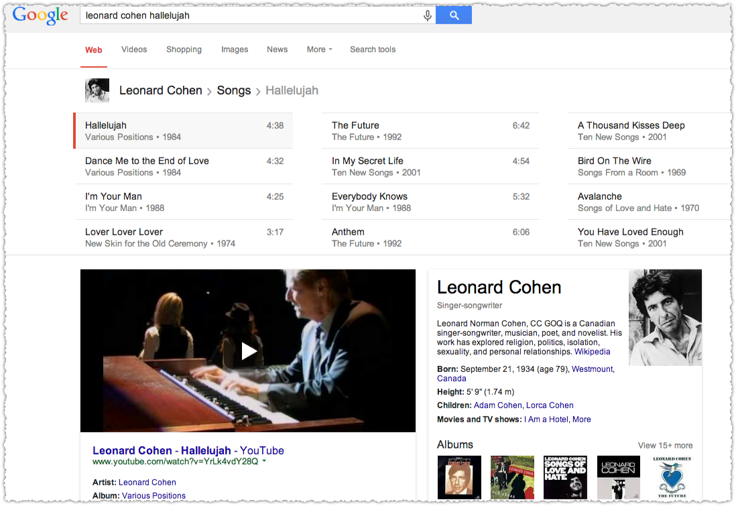This screenshot has width=736, height=506.
Task: Open the Wikipedia link in the knowledge panel
Action: pos(593,352)
